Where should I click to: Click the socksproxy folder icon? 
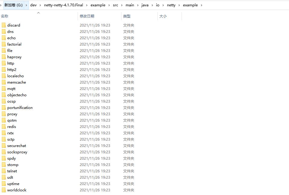pyautogui.click(x=4, y=152)
